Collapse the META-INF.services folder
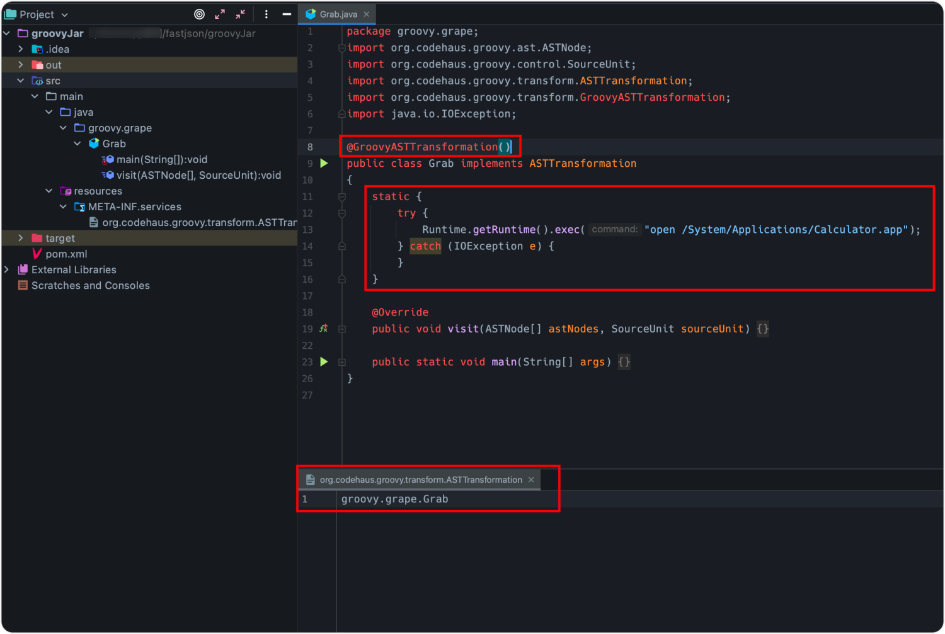The width and height of the screenshot is (945, 634). (x=63, y=207)
